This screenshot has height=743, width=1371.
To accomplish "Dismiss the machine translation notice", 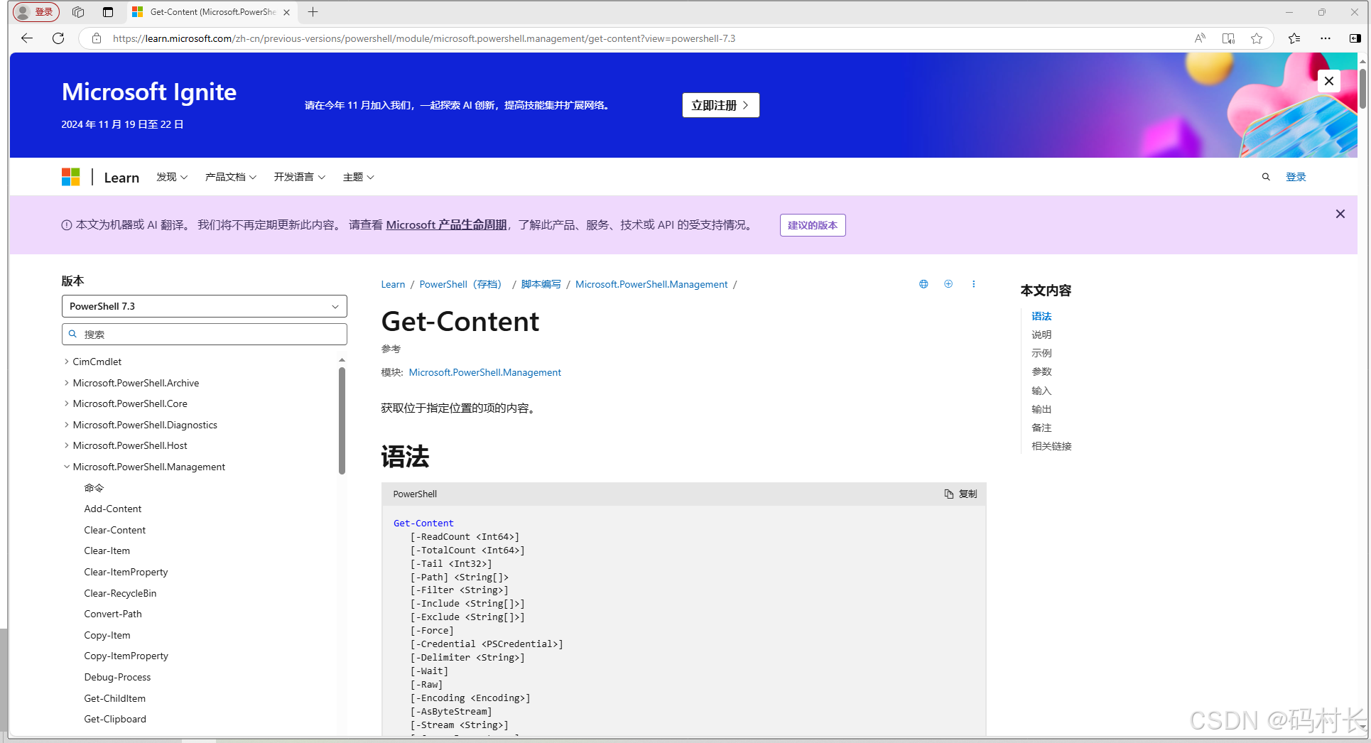I will click(1340, 214).
